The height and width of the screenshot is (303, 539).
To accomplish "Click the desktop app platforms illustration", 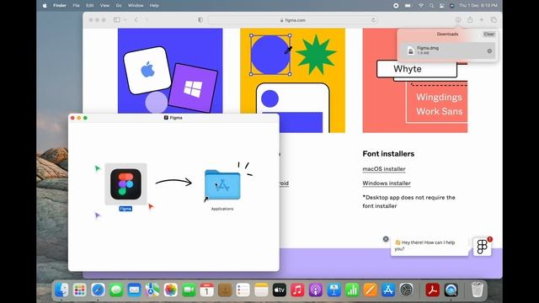I will click(170, 71).
